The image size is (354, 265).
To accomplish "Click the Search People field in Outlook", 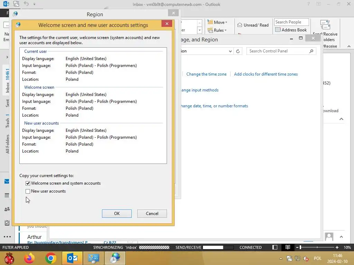I will coord(291,22).
